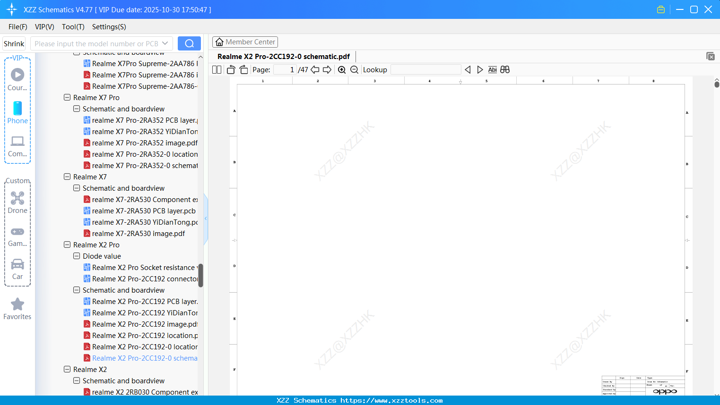Image resolution: width=720 pixels, height=405 pixels.
Task: Jump to next lookup match
Action: coord(480,70)
